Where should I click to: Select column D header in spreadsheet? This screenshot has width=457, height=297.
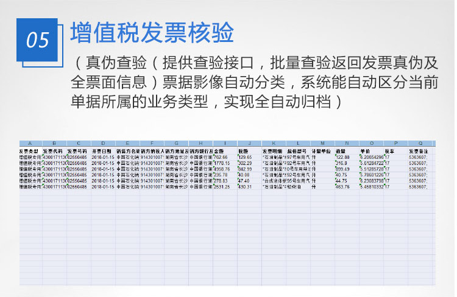tap(103, 143)
